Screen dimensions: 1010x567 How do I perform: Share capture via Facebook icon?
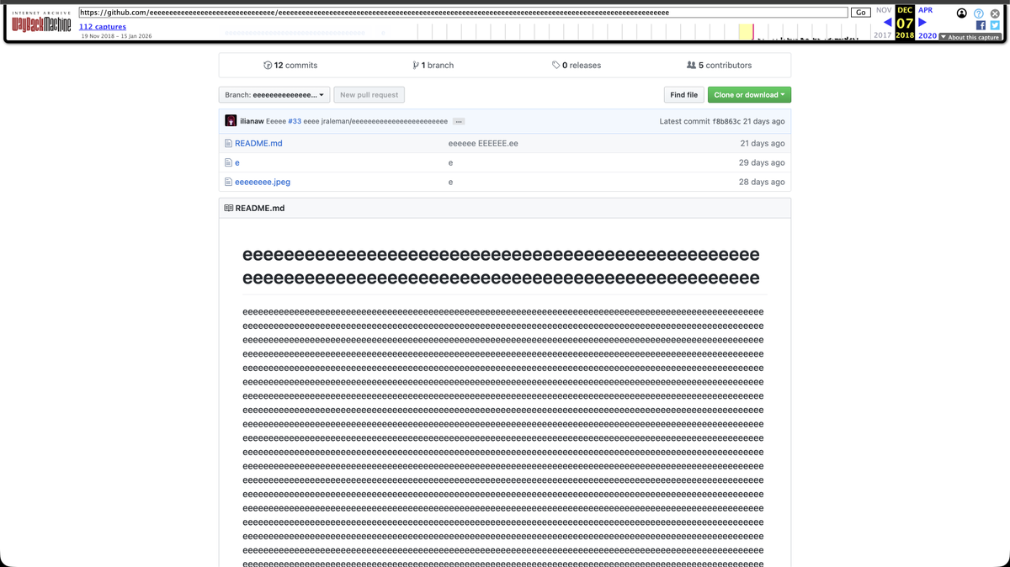(x=981, y=25)
